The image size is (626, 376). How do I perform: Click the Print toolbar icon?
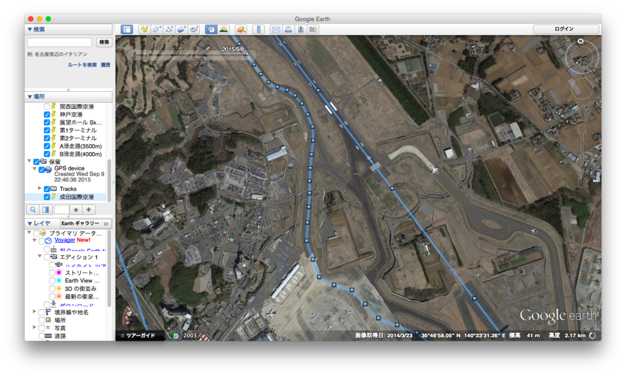pos(289,29)
